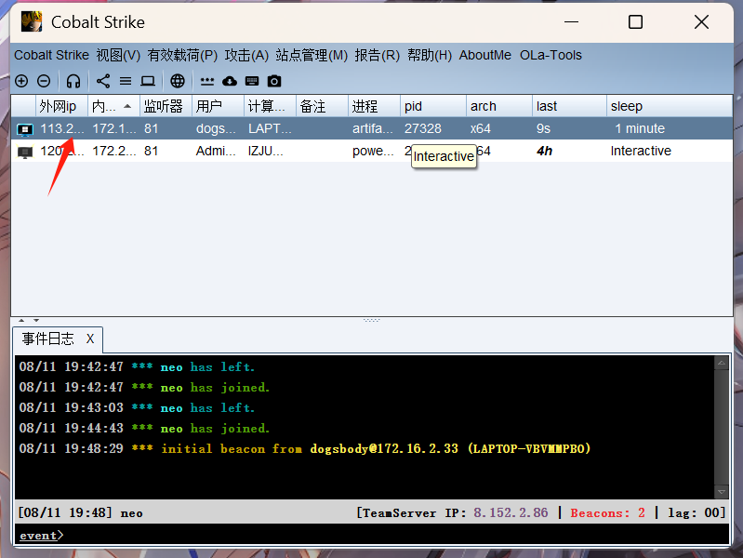Viewport: 743px width, 558px height.
Task: Click internal IP cell '172.1...'
Action: point(113,128)
